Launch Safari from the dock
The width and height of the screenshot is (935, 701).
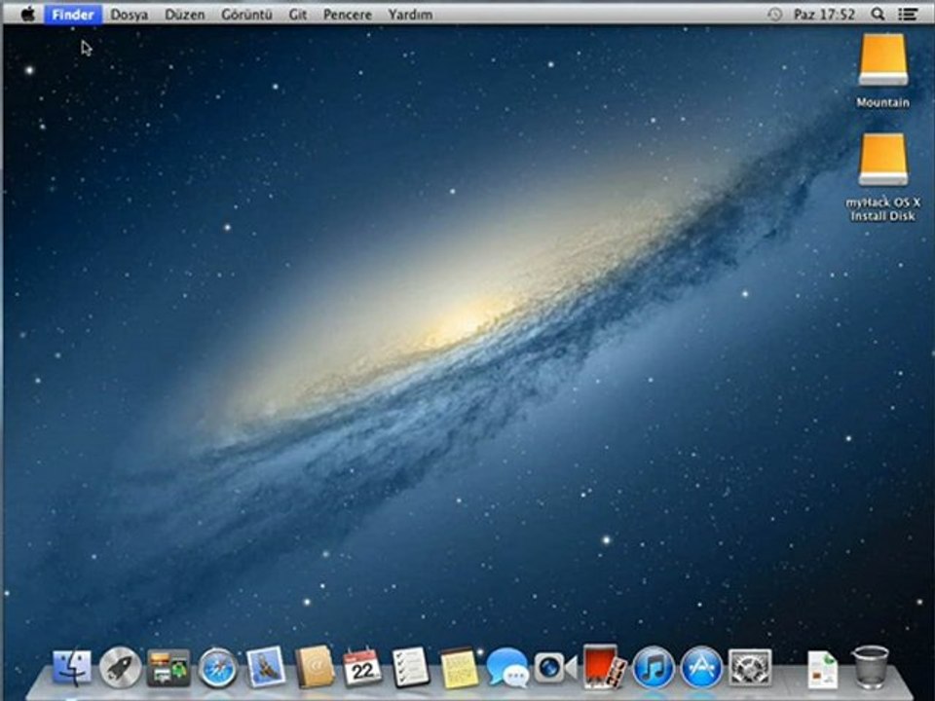217,668
